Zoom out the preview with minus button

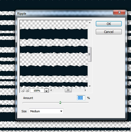[x=23, y=90]
